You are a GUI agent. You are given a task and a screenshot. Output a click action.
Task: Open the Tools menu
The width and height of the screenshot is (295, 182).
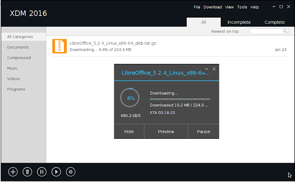[242, 7]
